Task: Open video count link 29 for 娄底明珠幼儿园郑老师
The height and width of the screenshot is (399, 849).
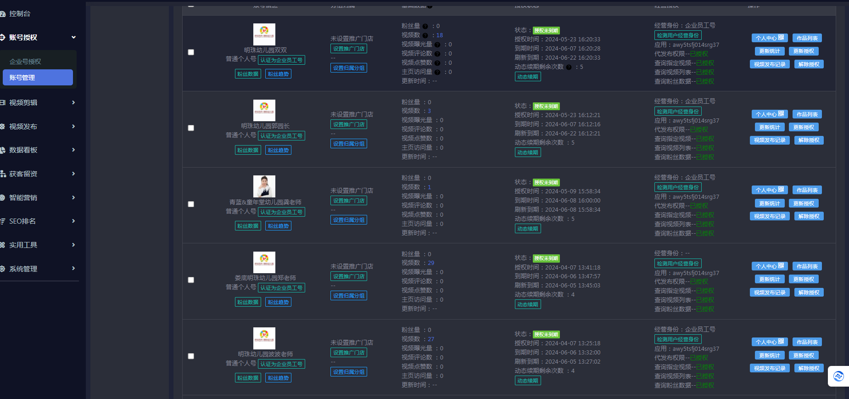Action: [x=431, y=263]
